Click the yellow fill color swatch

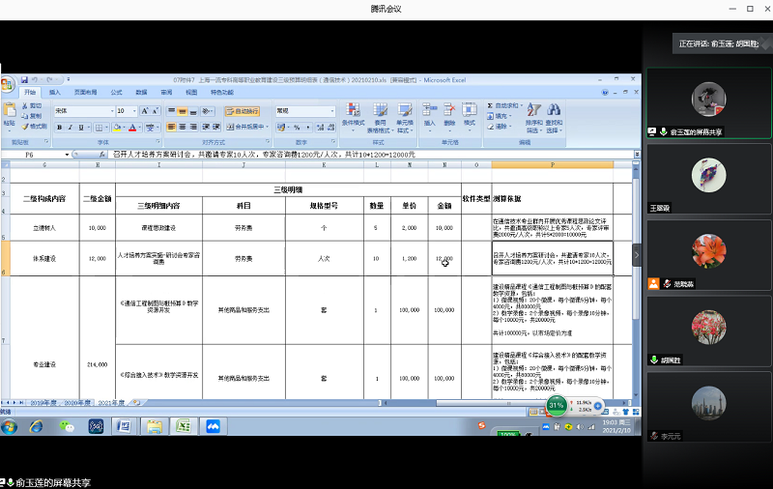pyautogui.click(x=117, y=127)
